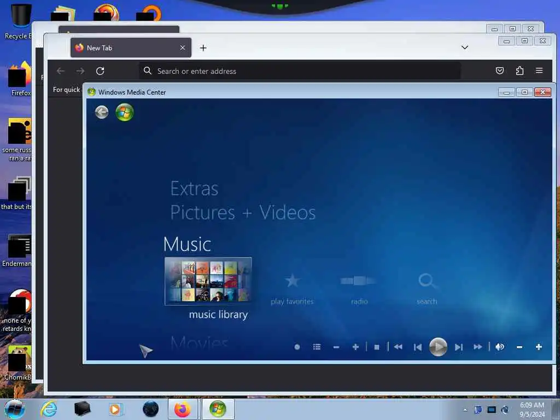
Task: Click the volume icon in system tray
Action: tap(505, 410)
